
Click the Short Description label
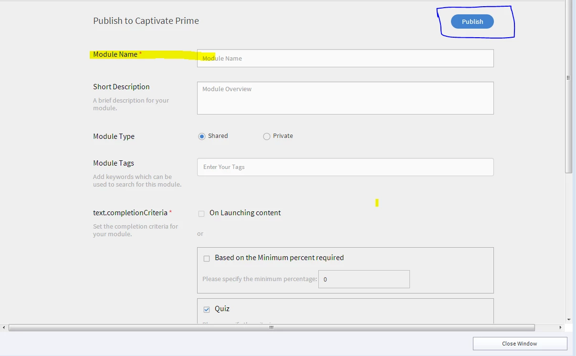point(121,86)
